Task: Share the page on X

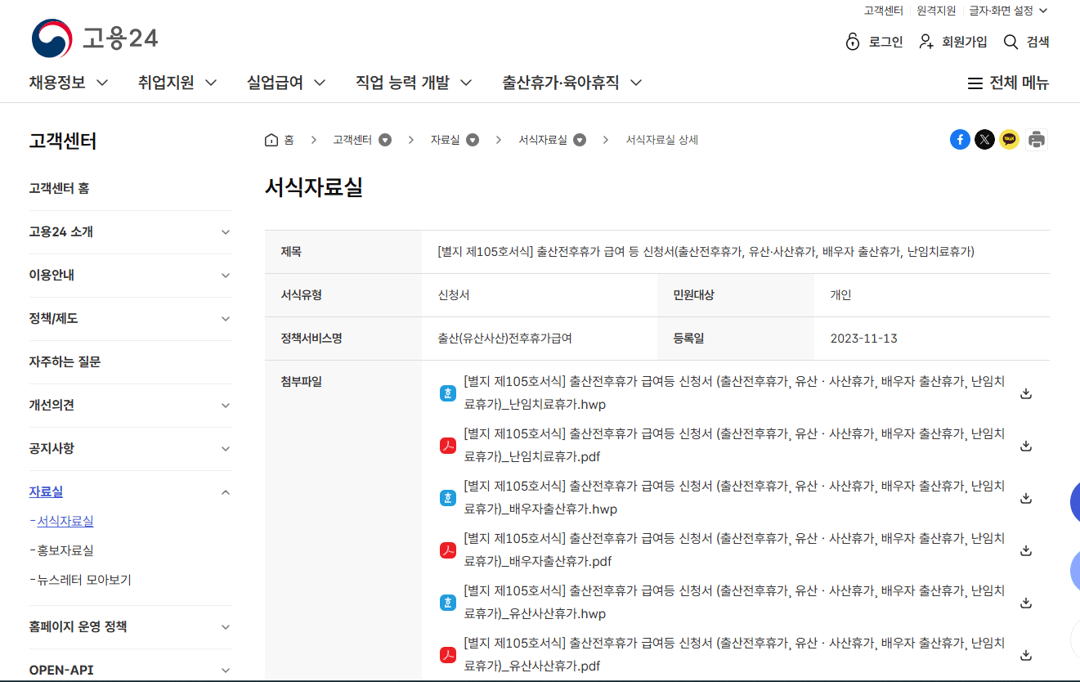Action: tap(984, 139)
